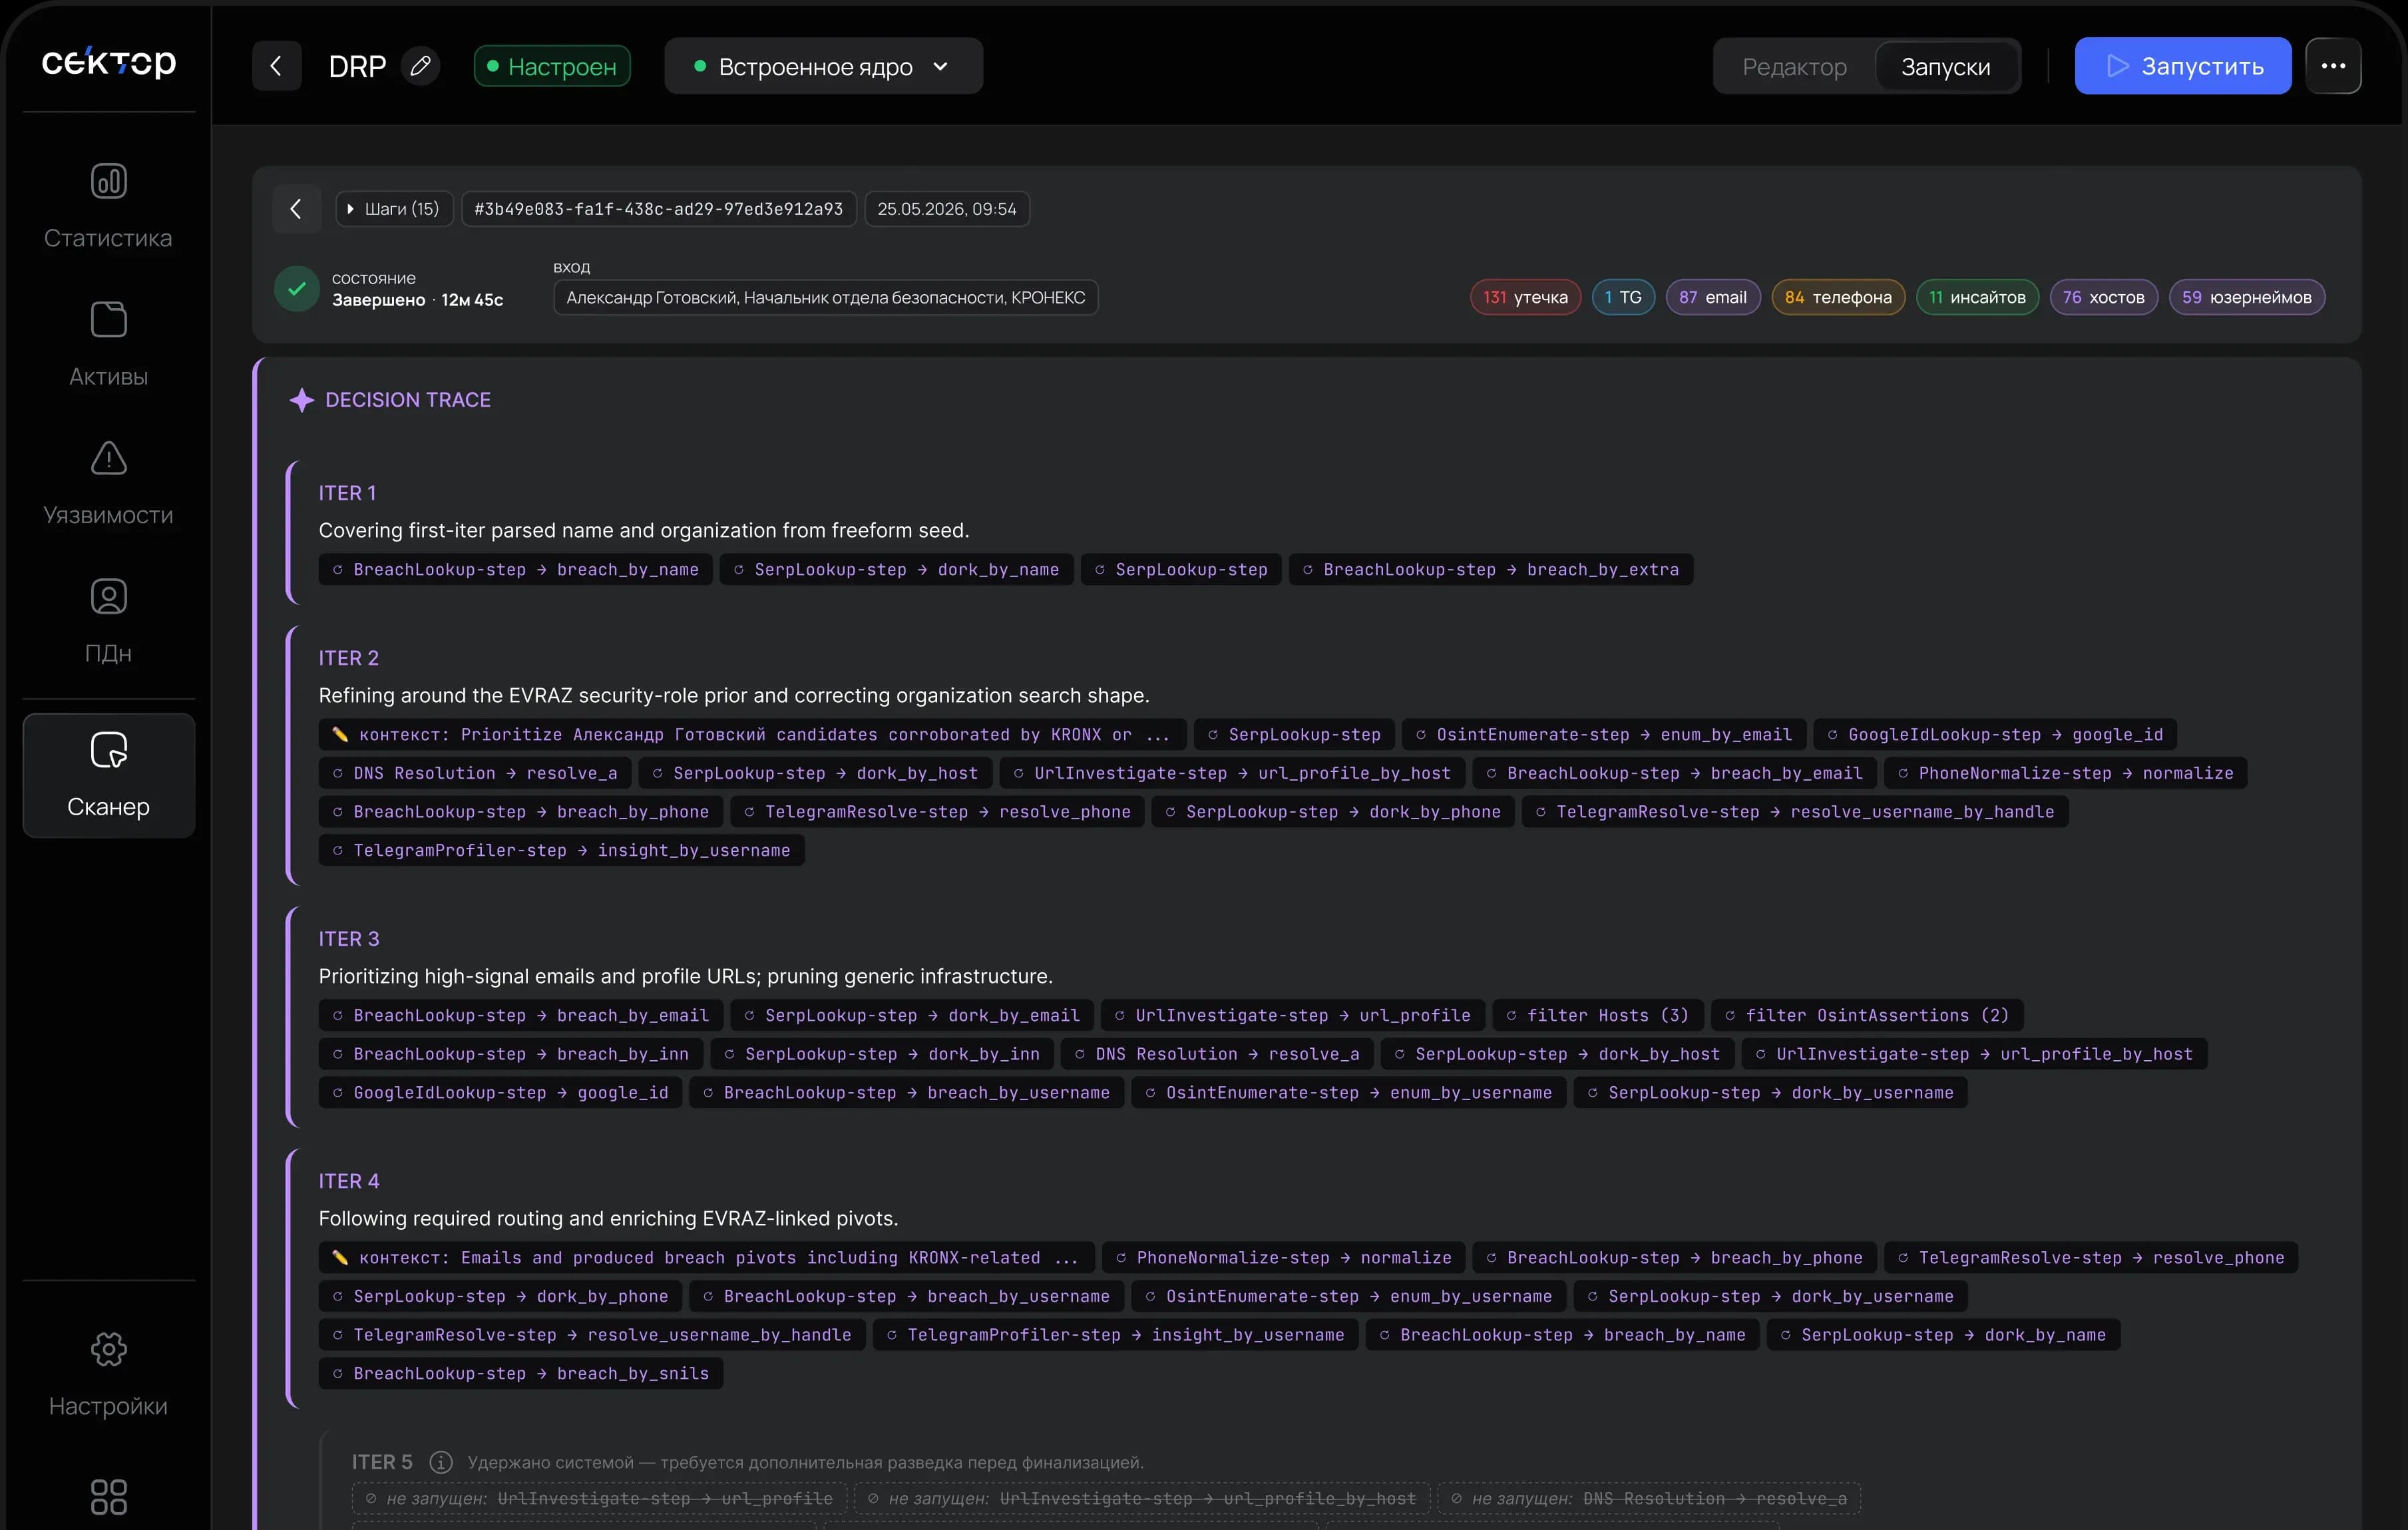The image size is (2408, 1530).
Task: Open ITER 4 контекст Emails chip
Action: [707, 1258]
